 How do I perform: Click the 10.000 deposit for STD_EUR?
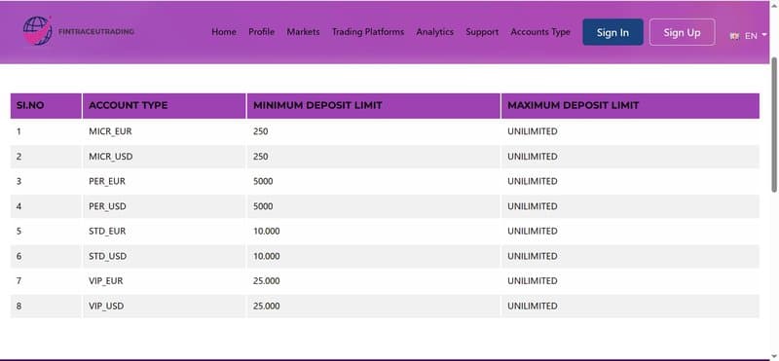click(266, 231)
